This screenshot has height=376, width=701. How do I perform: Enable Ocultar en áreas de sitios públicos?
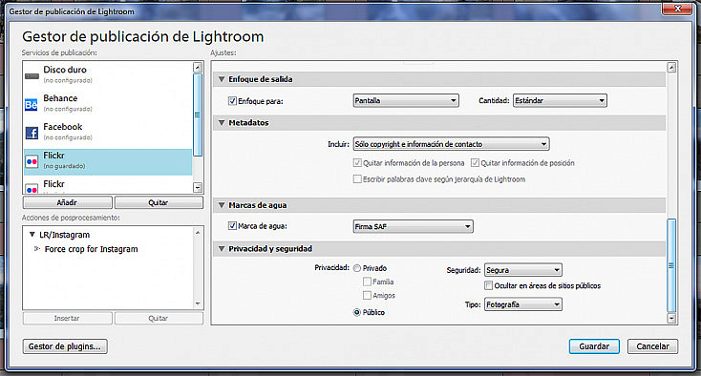(489, 285)
